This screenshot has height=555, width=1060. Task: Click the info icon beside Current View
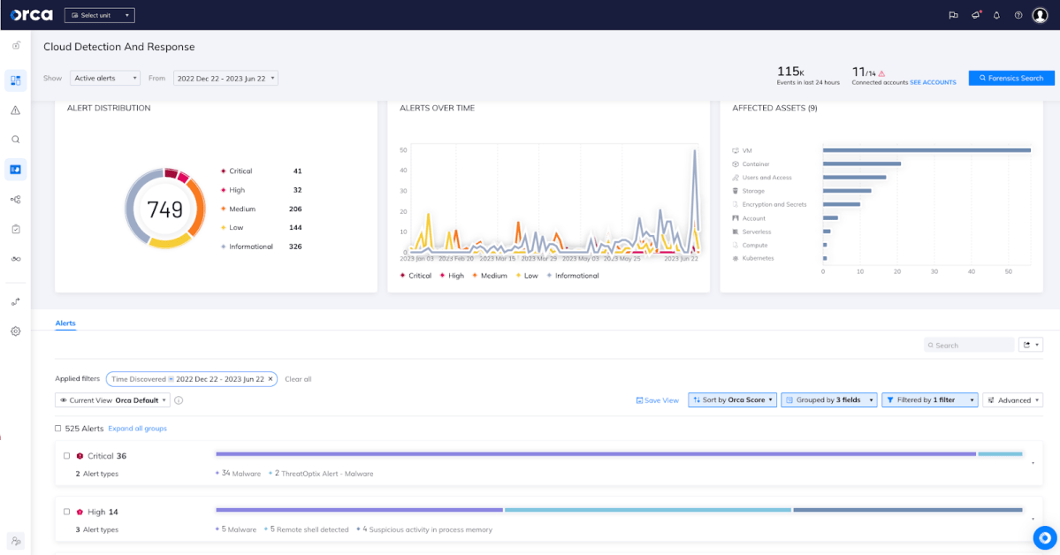[x=179, y=400]
